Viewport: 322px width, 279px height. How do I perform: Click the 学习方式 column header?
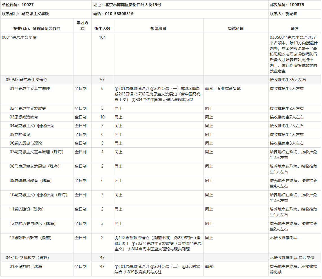pyautogui.click(x=82, y=26)
